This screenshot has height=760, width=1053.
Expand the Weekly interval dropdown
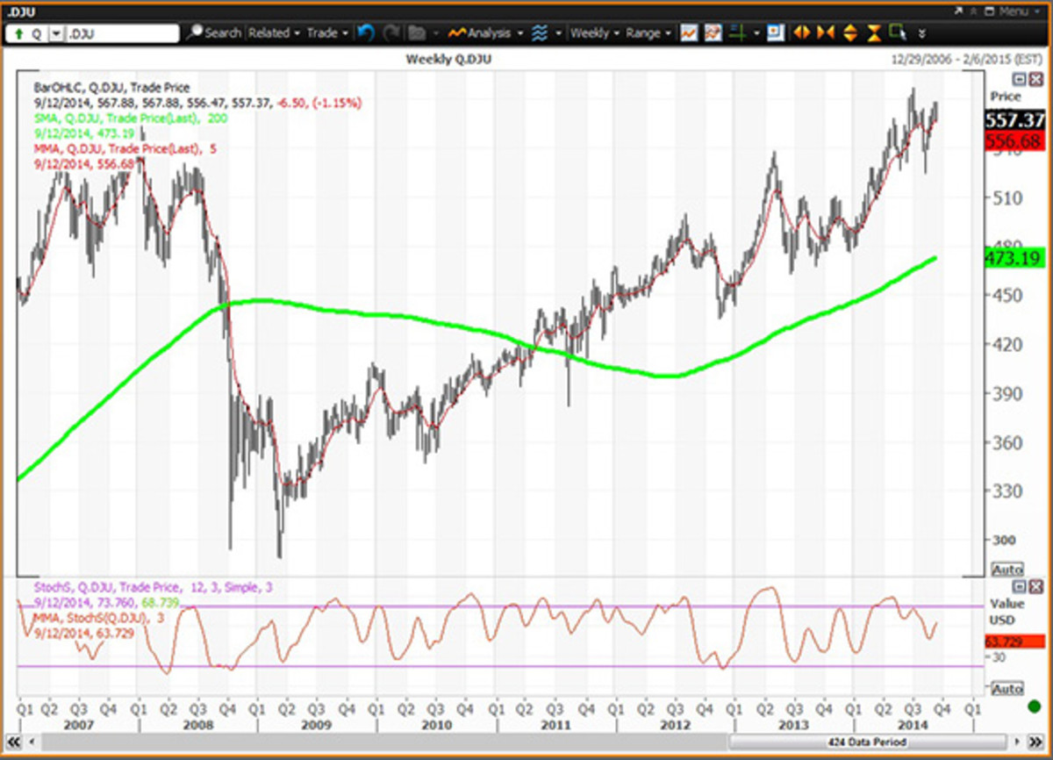[x=594, y=33]
